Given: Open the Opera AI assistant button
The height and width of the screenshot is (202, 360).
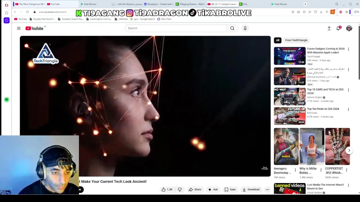Looking at the screenshot, I should click(356, 12).
